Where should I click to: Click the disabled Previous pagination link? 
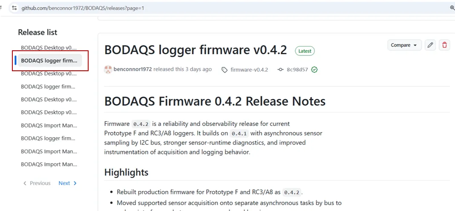pyautogui.click(x=37, y=183)
